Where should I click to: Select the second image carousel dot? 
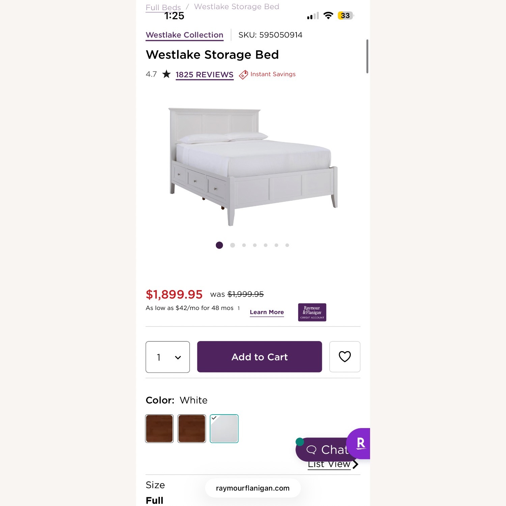coord(232,245)
